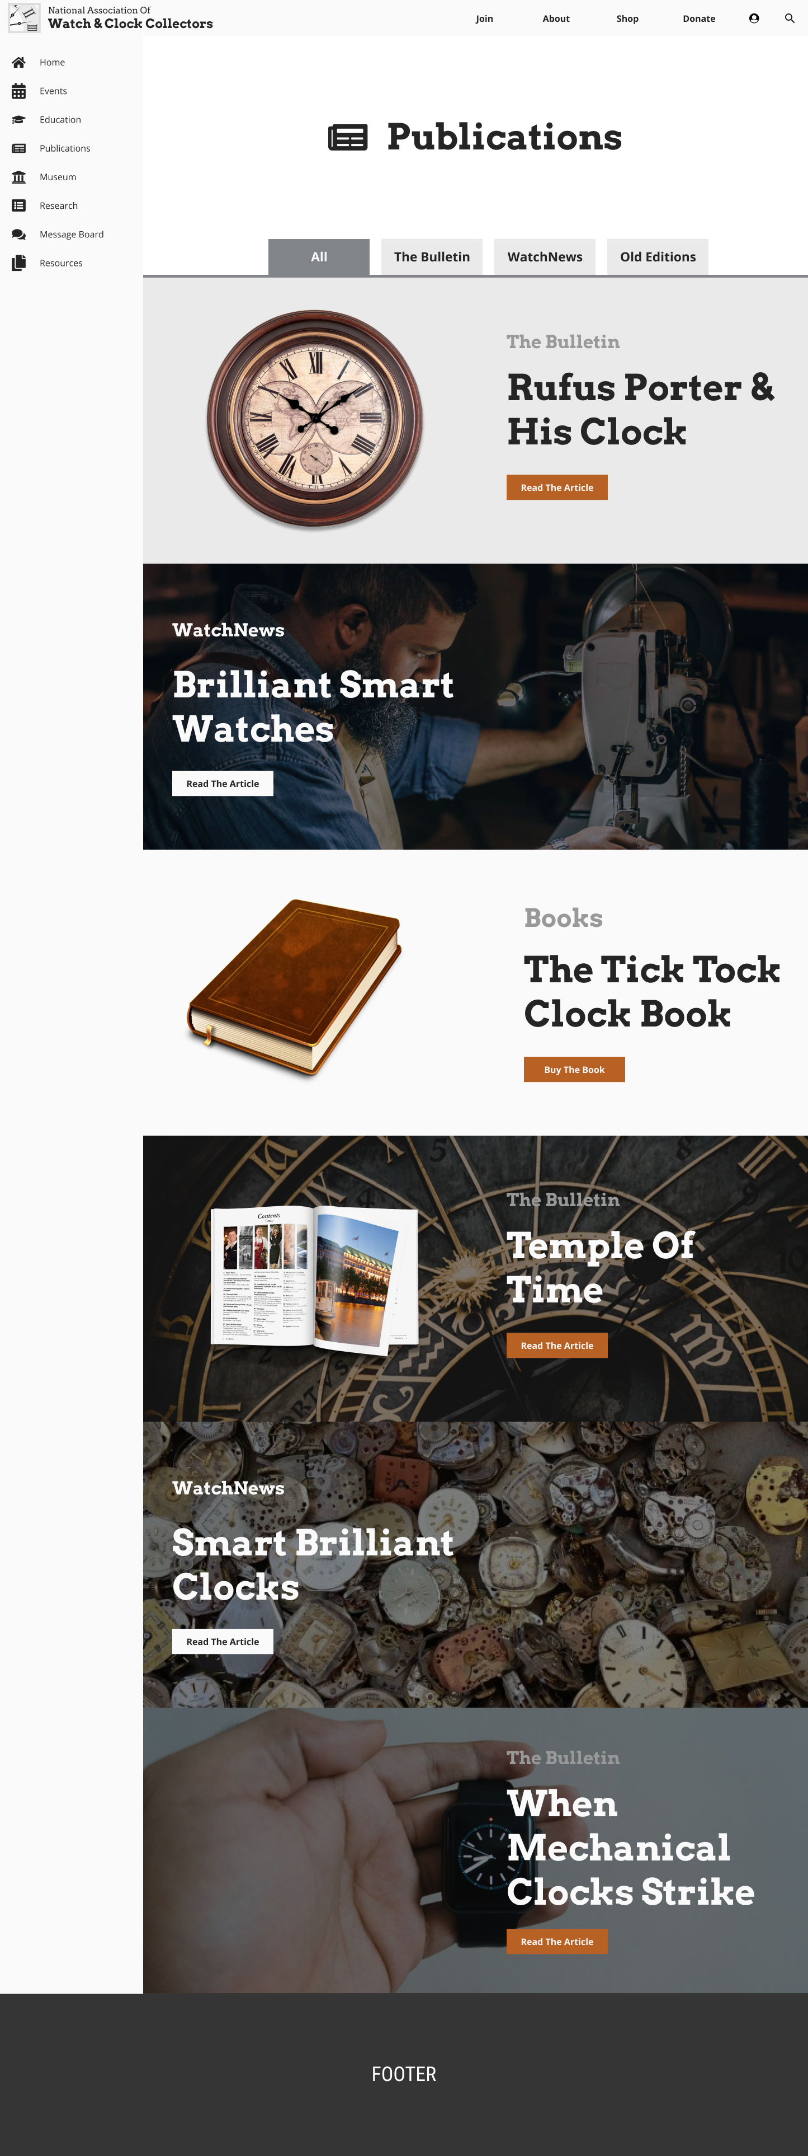Select the WatchNews tab
This screenshot has width=808, height=2156.
545,257
